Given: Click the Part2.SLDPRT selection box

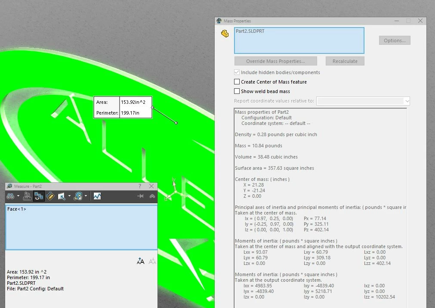Looking at the screenshot, I should tap(299, 40).
